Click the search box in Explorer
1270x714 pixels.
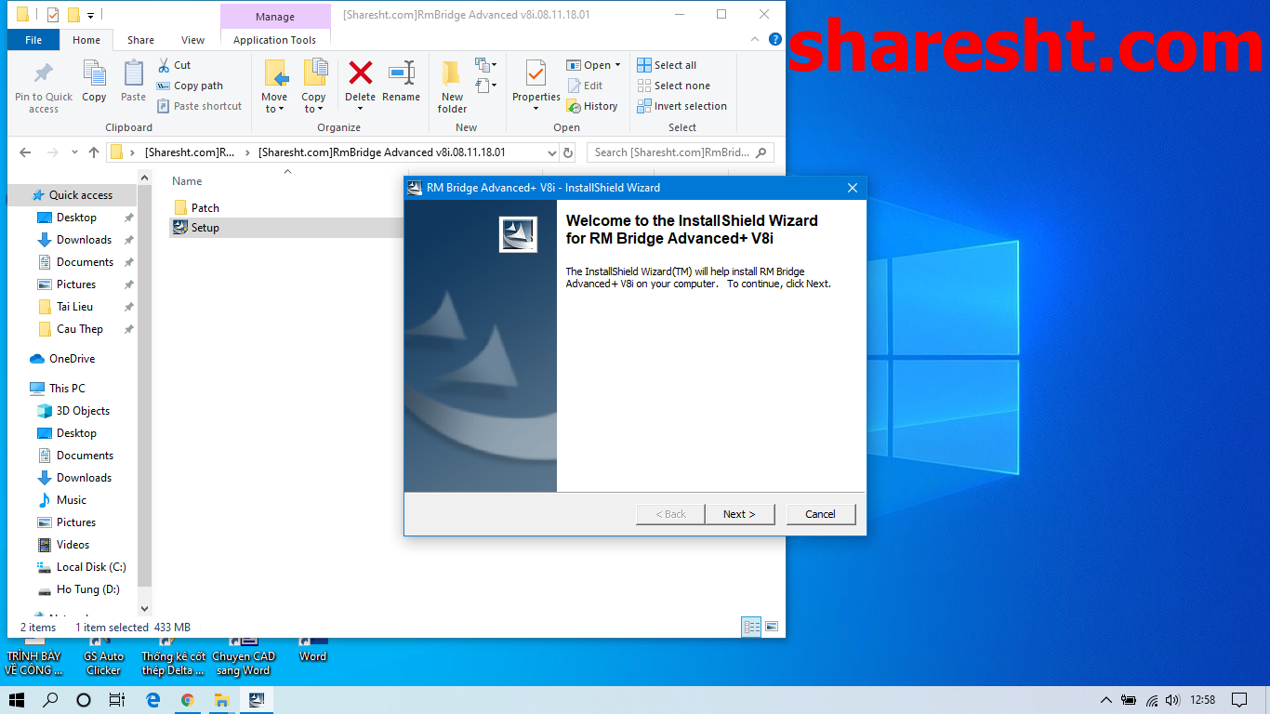[x=680, y=152]
